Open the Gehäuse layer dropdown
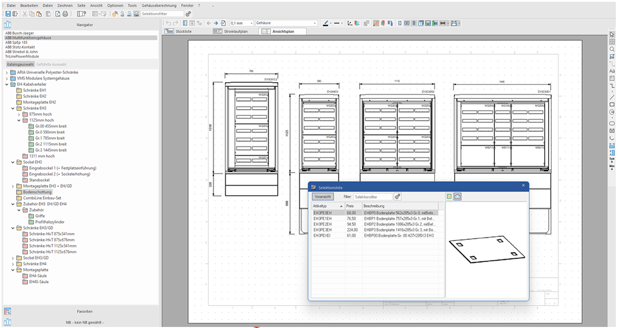Screen dimensions: 618x328 tap(315, 23)
